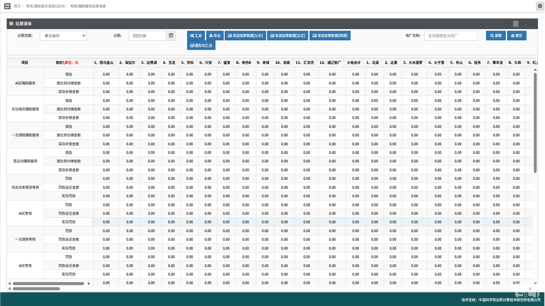Expand the 结算清单 panel to fullscreen
Image resolution: width=545 pixels, height=306 pixels.
pos(534,24)
